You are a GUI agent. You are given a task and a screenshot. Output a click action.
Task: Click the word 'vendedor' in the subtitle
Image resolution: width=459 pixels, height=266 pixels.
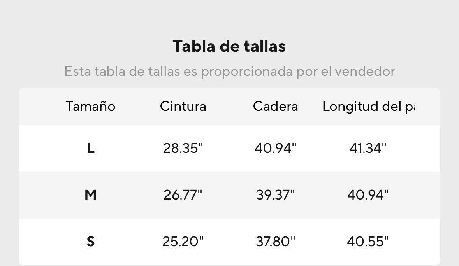365,72
